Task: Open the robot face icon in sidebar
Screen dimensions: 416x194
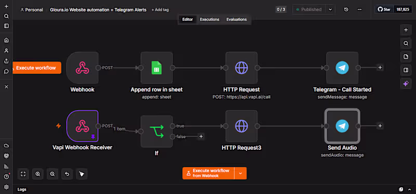Action: coord(6,156)
